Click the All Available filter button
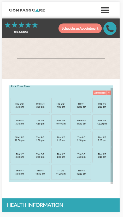 [100, 93]
